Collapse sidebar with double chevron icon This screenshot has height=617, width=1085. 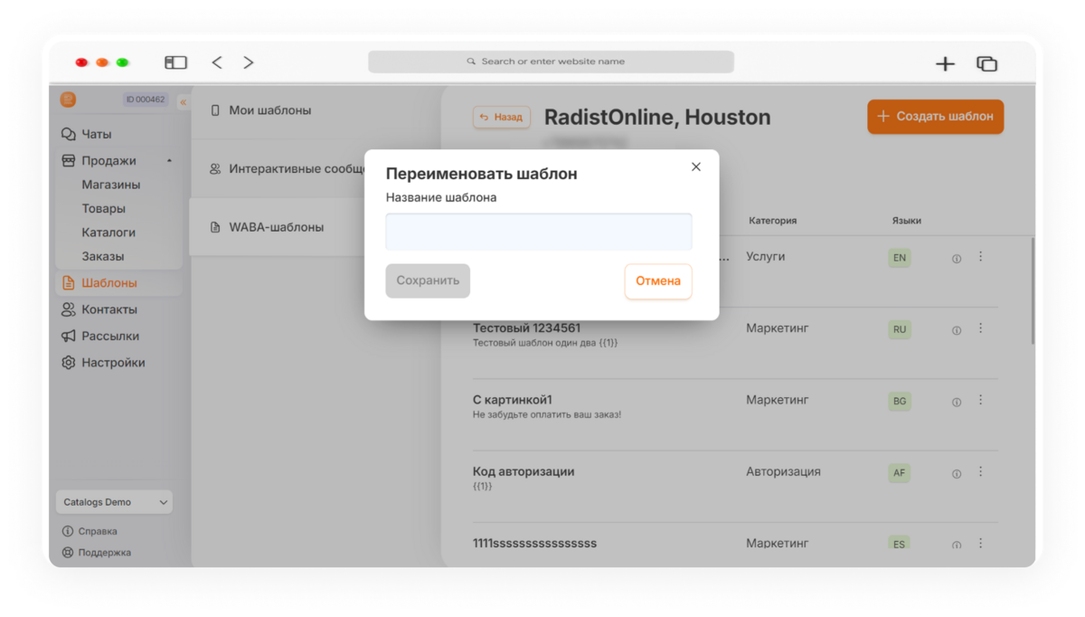pyautogui.click(x=184, y=101)
